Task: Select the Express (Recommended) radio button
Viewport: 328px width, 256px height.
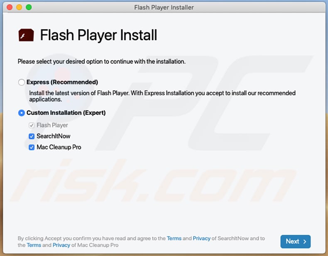Action: click(x=21, y=82)
